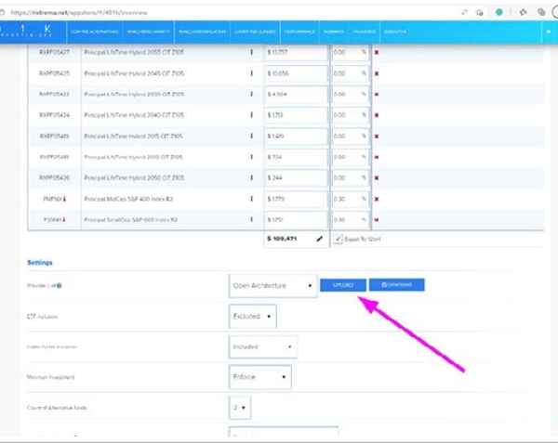Click the Download button
This screenshot has width=558, height=443.
396,284
